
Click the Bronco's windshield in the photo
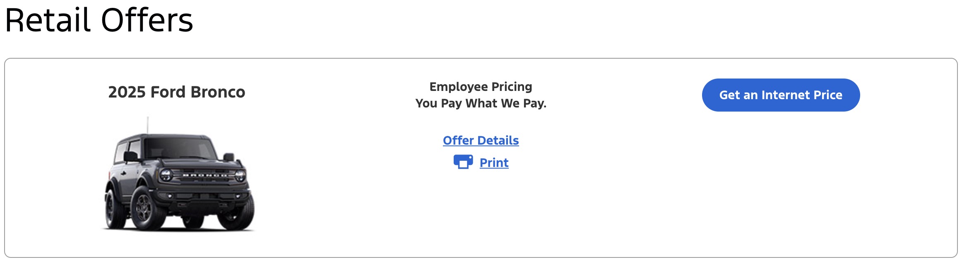point(178,148)
